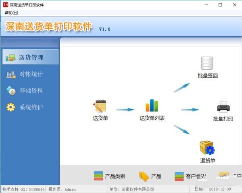The height and width of the screenshot is (193, 242).
Task: Click the V1.6 version text
Action: pos(104,29)
